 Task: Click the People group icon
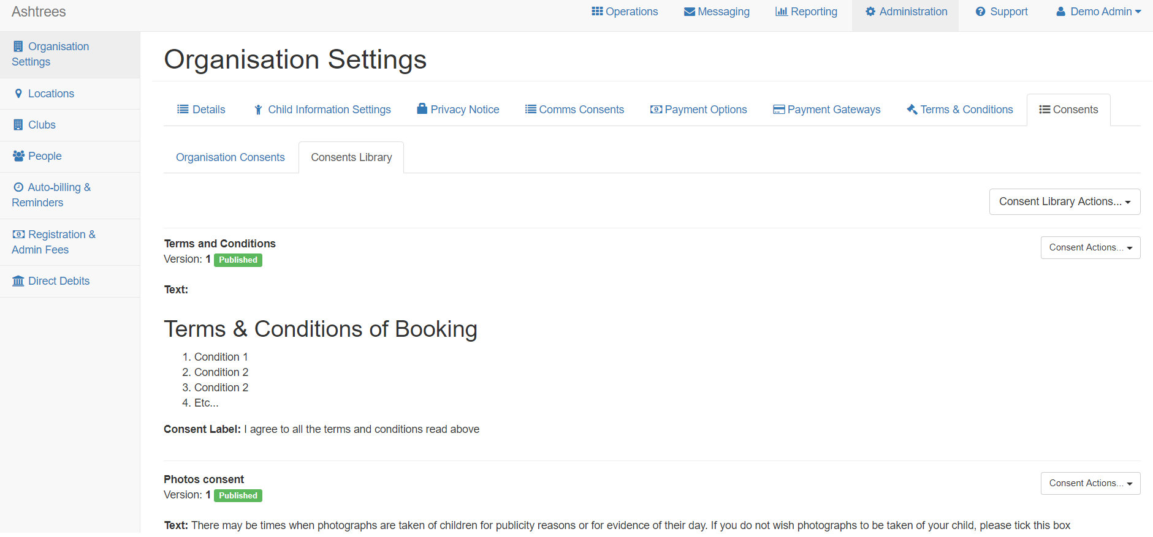tap(18, 156)
